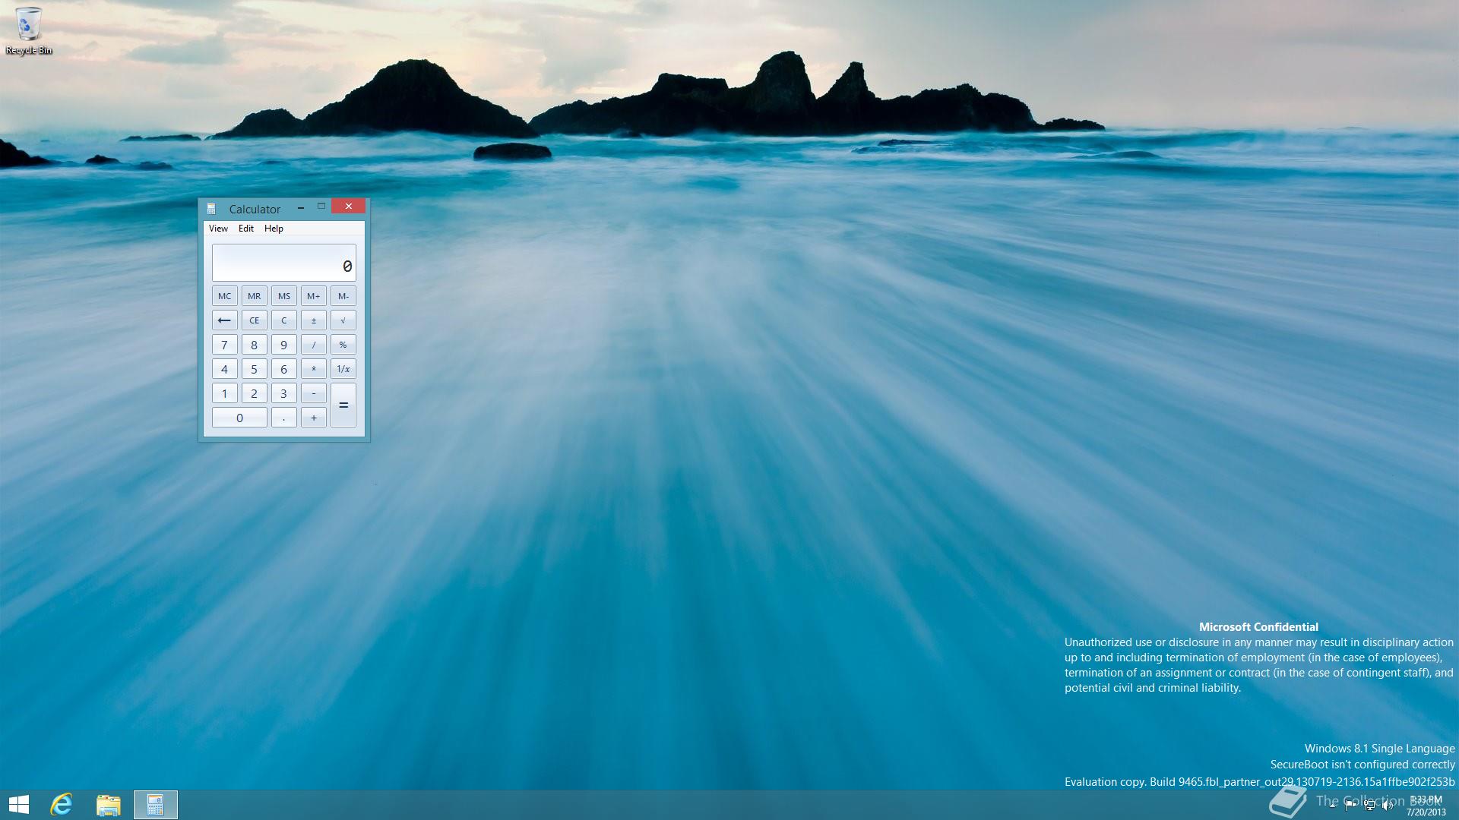Click digit 5 on the keypad
The height and width of the screenshot is (820, 1459).
point(254,369)
